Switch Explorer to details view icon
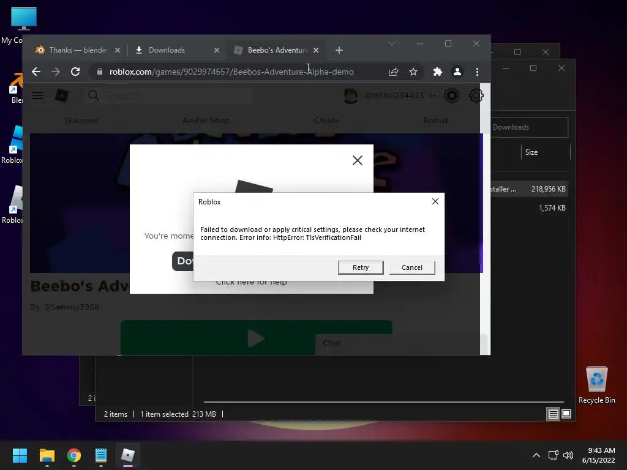Image resolution: width=627 pixels, height=470 pixels. tap(553, 414)
